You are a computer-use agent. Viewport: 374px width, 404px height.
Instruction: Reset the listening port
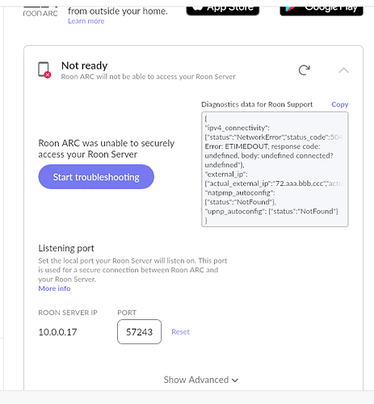180,332
